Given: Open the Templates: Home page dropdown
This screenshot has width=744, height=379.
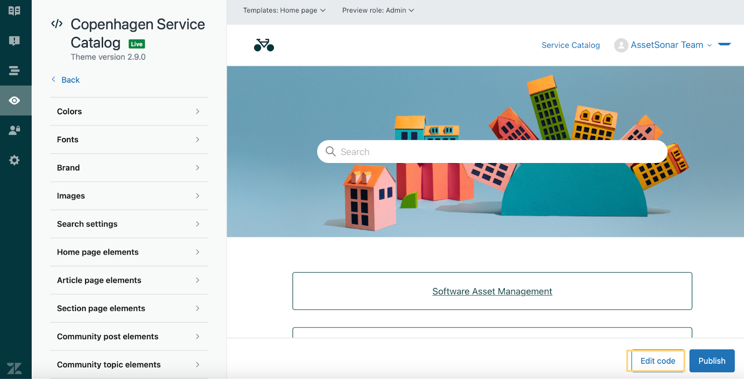Looking at the screenshot, I should point(284,10).
